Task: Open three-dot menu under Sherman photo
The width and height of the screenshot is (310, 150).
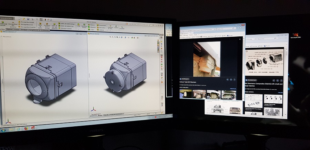Action: tap(235, 80)
